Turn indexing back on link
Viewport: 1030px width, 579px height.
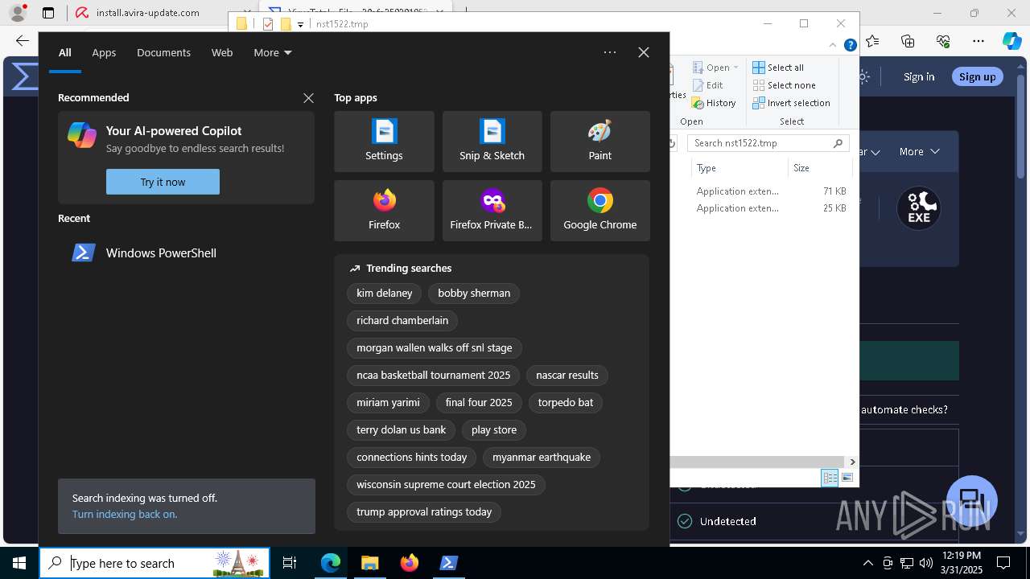click(x=125, y=514)
